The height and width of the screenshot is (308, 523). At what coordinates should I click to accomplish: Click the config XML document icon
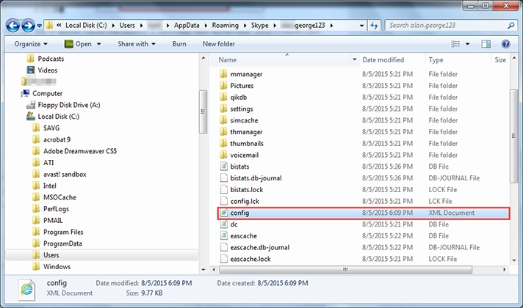(x=223, y=213)
